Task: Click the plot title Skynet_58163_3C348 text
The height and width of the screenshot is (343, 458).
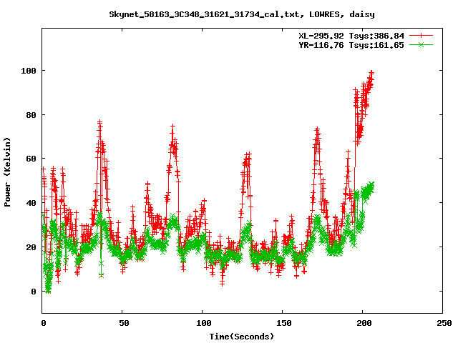Action: click(242, 14)
